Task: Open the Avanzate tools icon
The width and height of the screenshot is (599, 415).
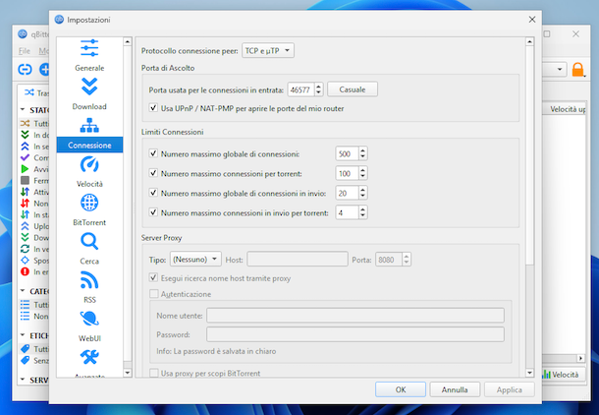Action: pos(89,357)
